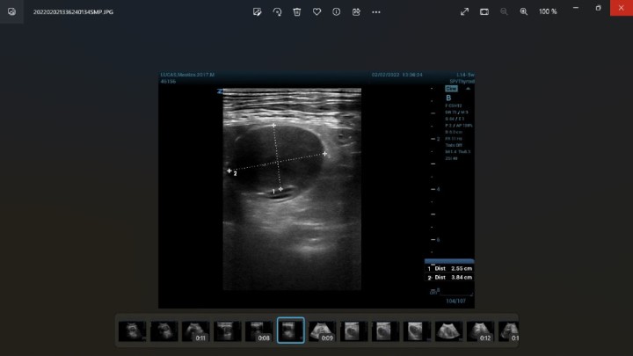
Task: Select the first thumbnail in the filmstrip
Action: pos(132,331)
